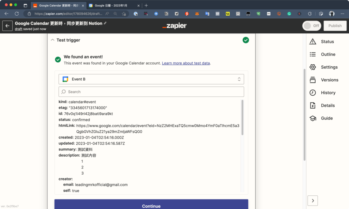
Task: Expand the right sidebar with chevron button
Action: tap(313, 200)
